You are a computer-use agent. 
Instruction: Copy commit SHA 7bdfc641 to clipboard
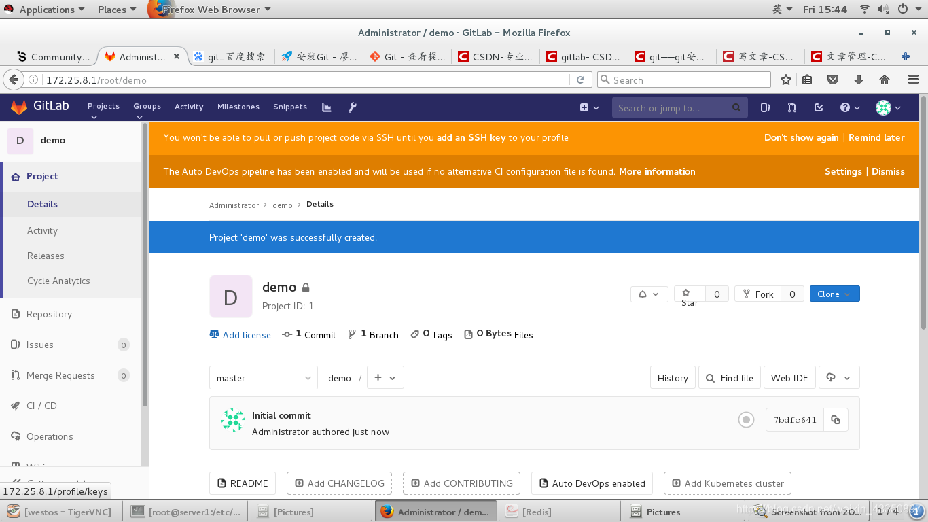[836, 420]
